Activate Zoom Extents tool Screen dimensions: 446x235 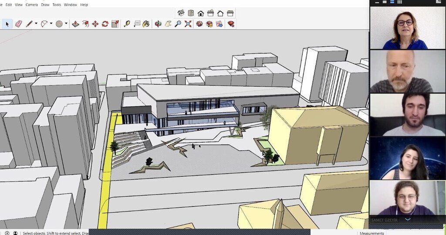(x=188, y=24)
